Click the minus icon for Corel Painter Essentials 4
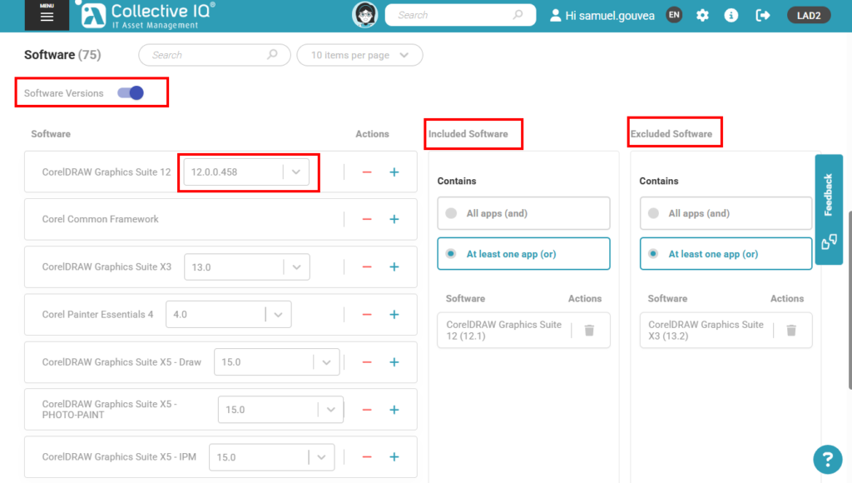The width and height of the screenshot is (852, 483). tap(367, 315)
